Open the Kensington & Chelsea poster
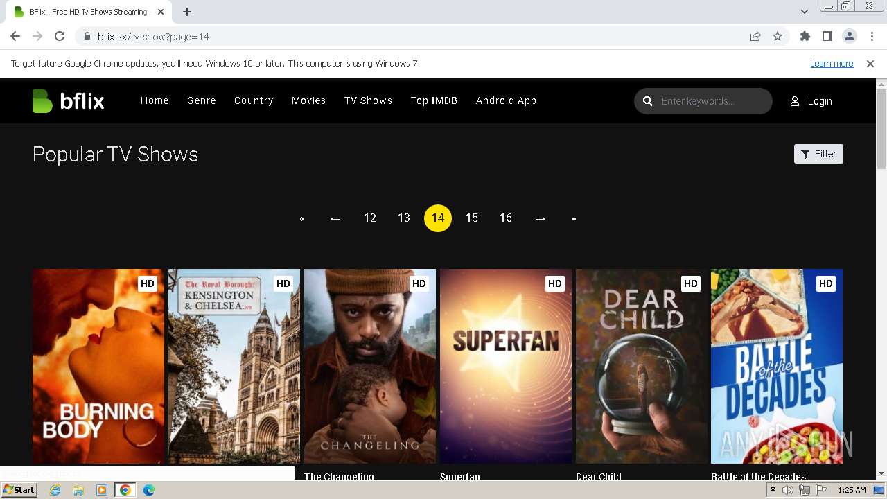Screen dimensions: 887x499 [234, 366]
